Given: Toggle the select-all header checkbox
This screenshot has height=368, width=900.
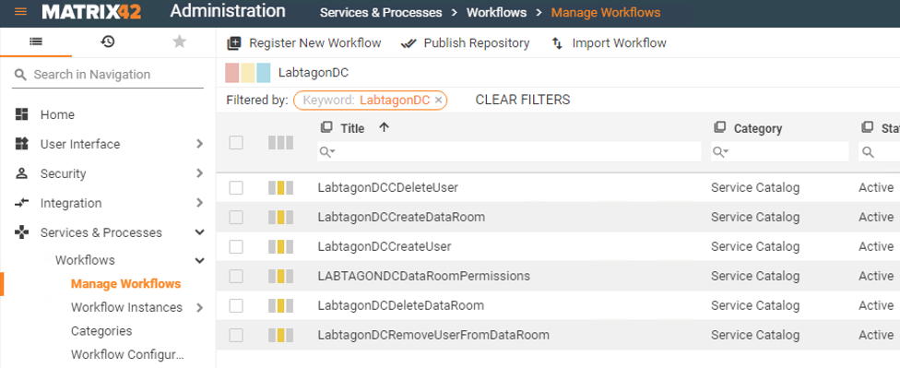Looking at the screenshot, I should click(x=236, y=142).
